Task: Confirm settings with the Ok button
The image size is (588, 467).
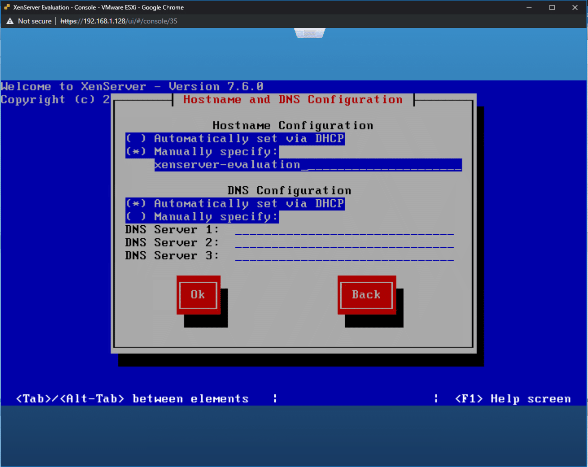Action: point(198,295)
